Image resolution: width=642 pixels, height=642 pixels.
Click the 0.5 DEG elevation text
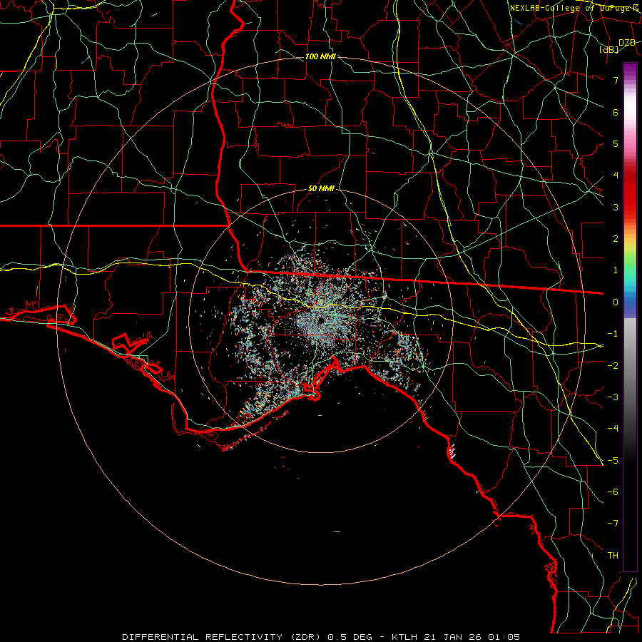(350, 637)
